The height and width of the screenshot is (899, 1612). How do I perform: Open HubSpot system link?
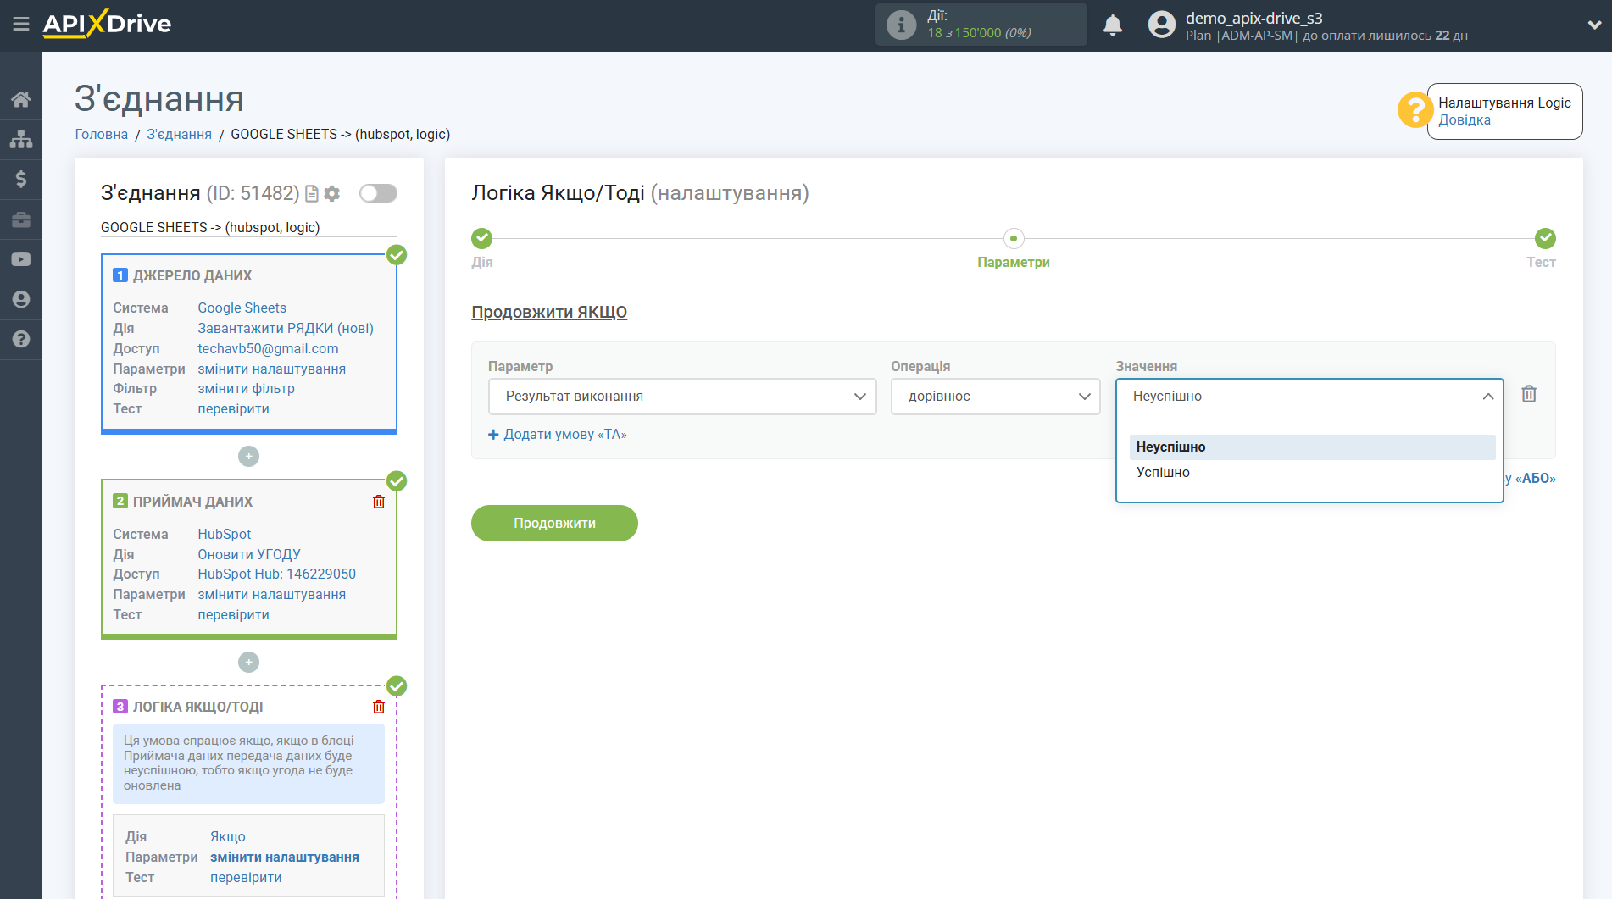pos(224,534)
